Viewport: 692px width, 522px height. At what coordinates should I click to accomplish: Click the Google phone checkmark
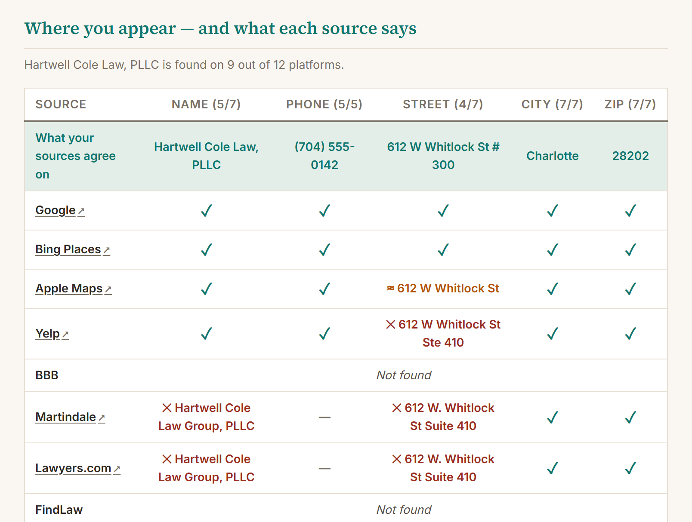(324, 211)
